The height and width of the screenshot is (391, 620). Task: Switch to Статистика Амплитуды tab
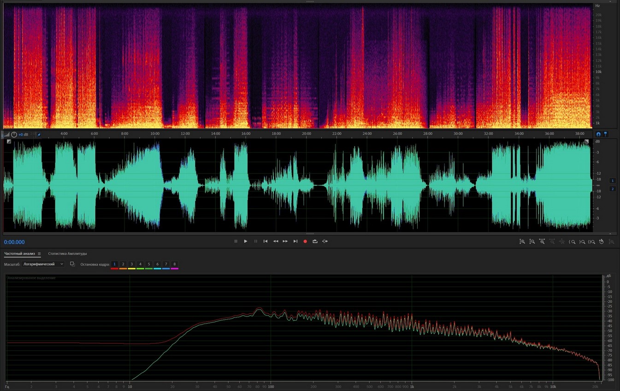(67, 254)
